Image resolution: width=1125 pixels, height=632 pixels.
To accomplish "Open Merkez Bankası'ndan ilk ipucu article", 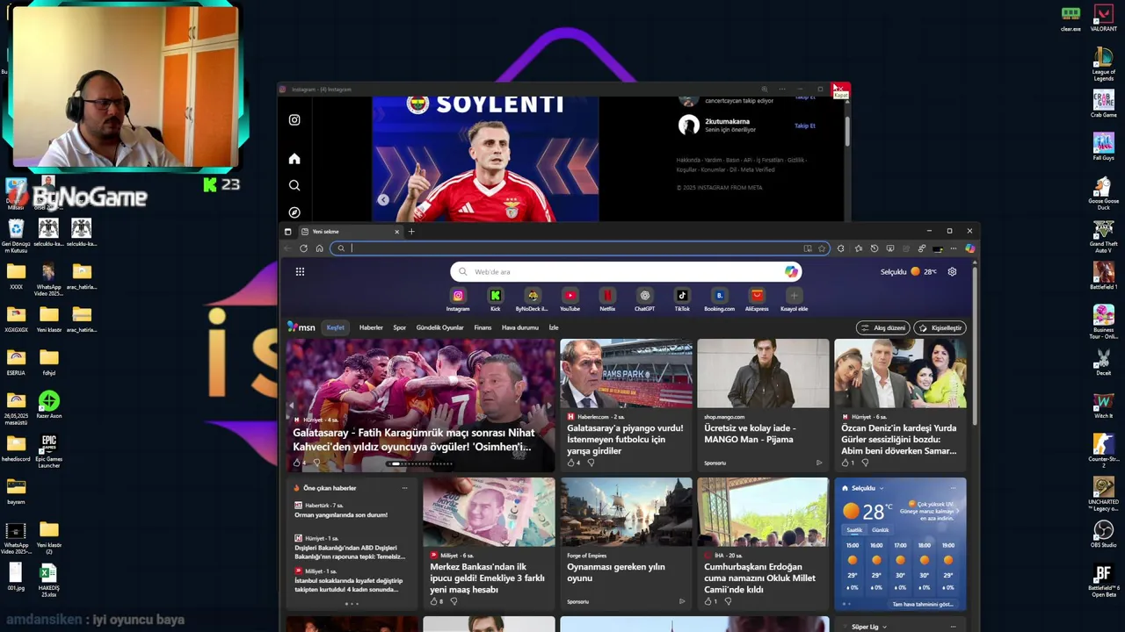I will (x=489, y=578).
